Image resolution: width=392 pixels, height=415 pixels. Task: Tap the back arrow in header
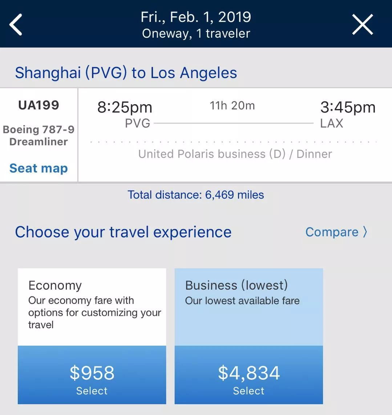click(x=16, y=24)
